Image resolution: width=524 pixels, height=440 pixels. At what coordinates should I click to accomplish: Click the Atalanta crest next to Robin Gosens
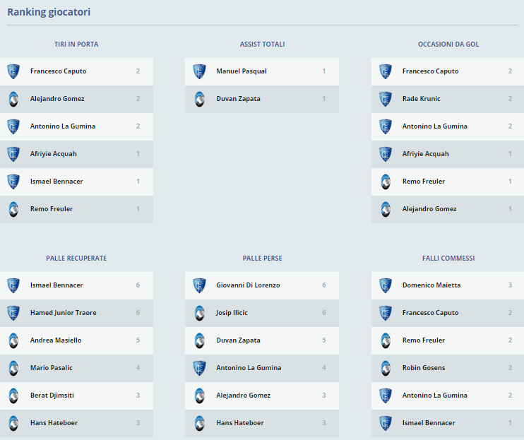pyautogui.click(x=385, y=368)
